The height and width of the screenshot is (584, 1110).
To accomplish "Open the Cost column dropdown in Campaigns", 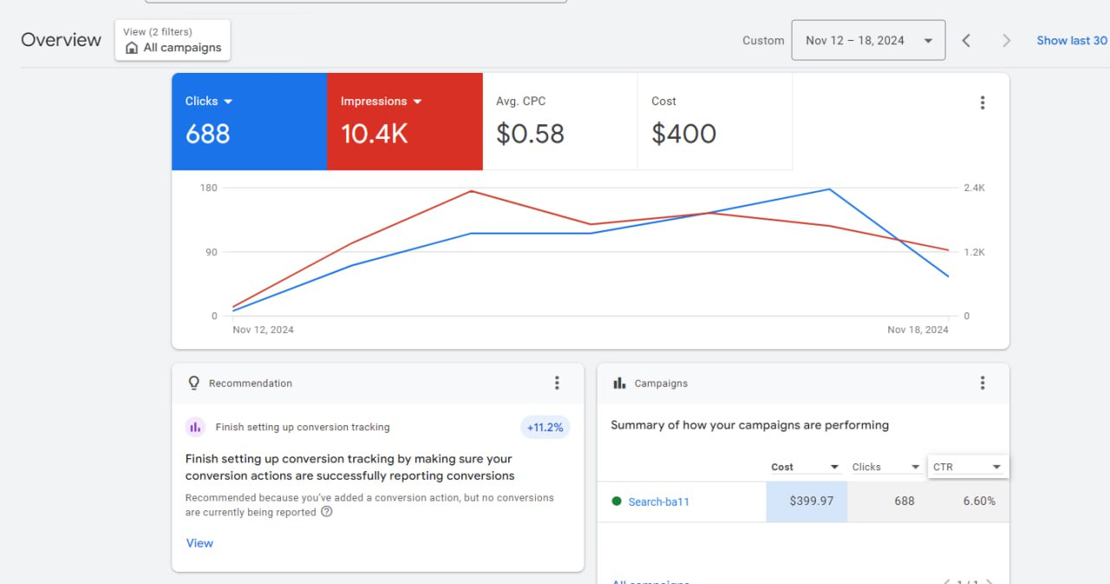I will click(x=806, y=467).
